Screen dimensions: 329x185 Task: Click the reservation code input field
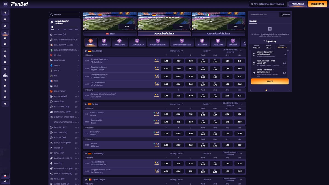tap(264, 15)
